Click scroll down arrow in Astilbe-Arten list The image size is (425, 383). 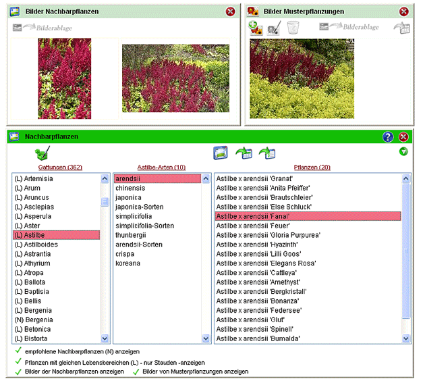pyautogui.click(x=206, y=338)
